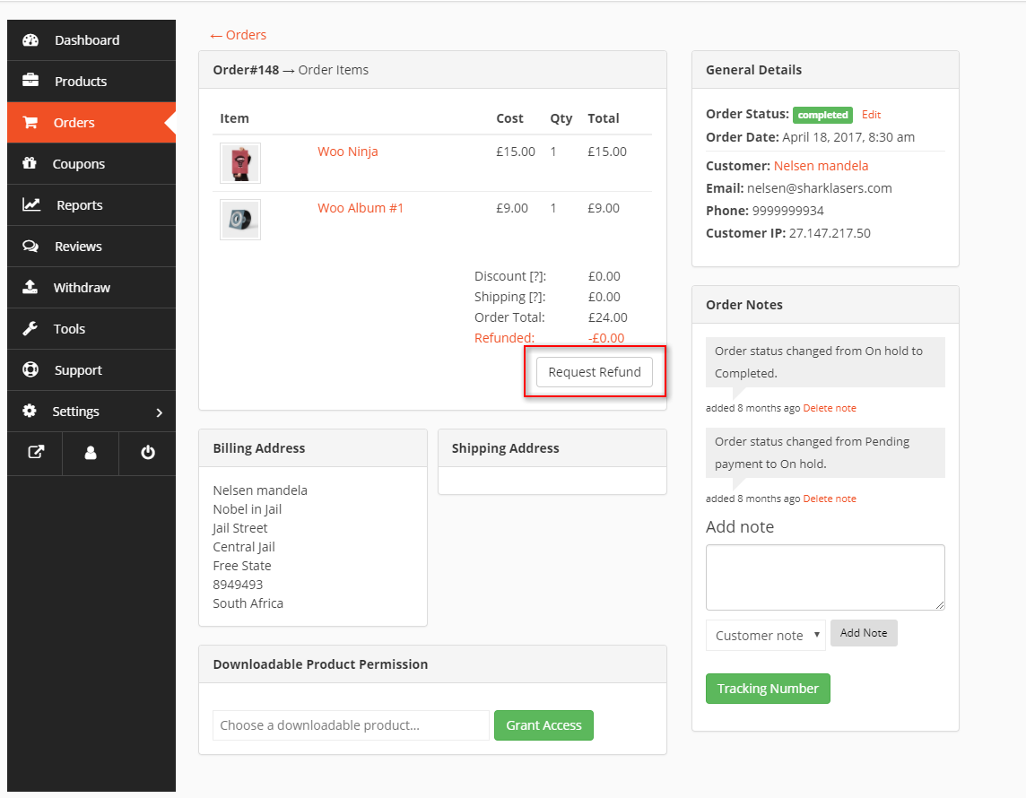Click the power logout icon

tap(148, 453)
